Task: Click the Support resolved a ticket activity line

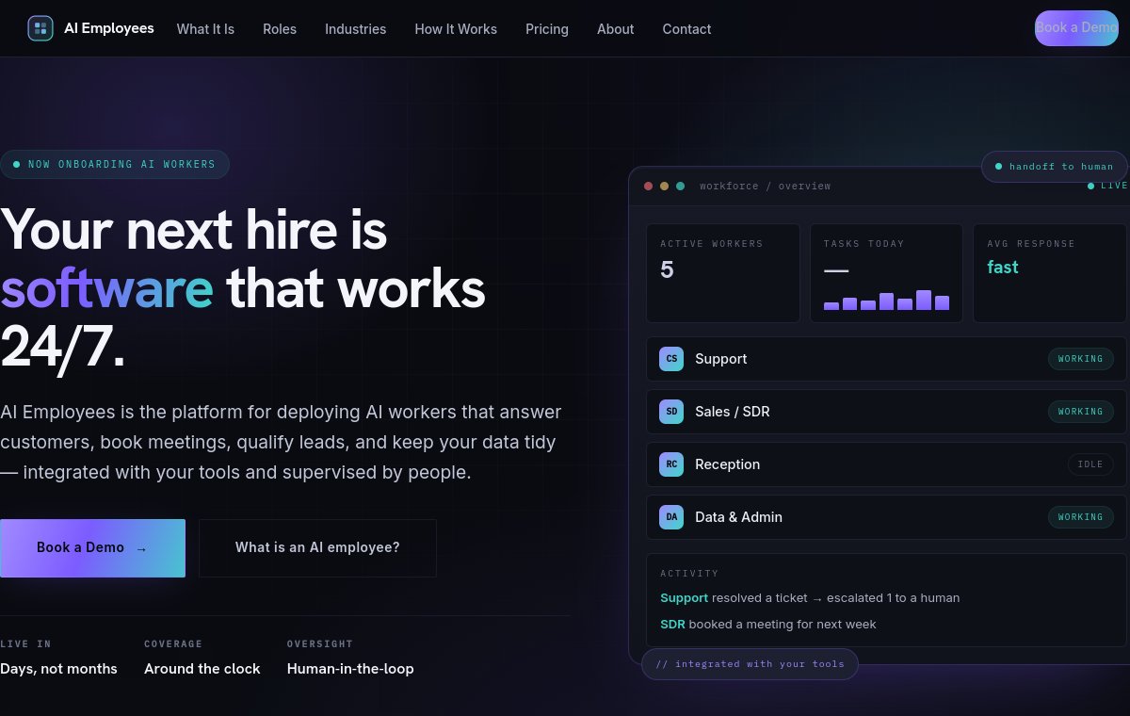Action: [x=810, y=598]
